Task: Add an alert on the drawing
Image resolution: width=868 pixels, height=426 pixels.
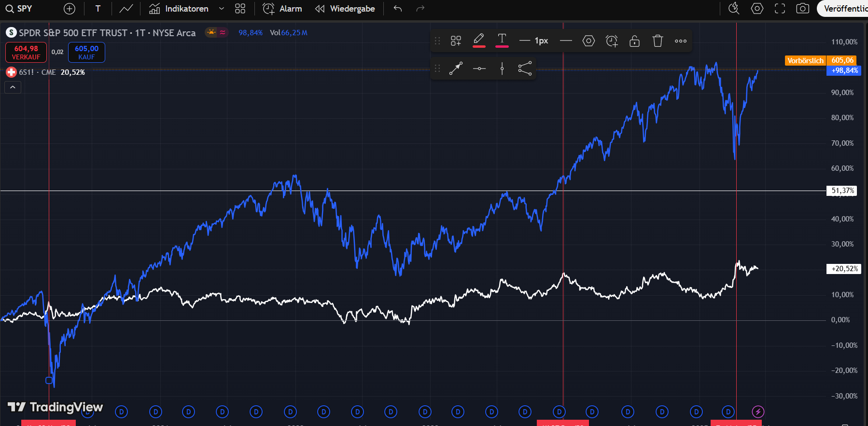Action: coord(612,41)
